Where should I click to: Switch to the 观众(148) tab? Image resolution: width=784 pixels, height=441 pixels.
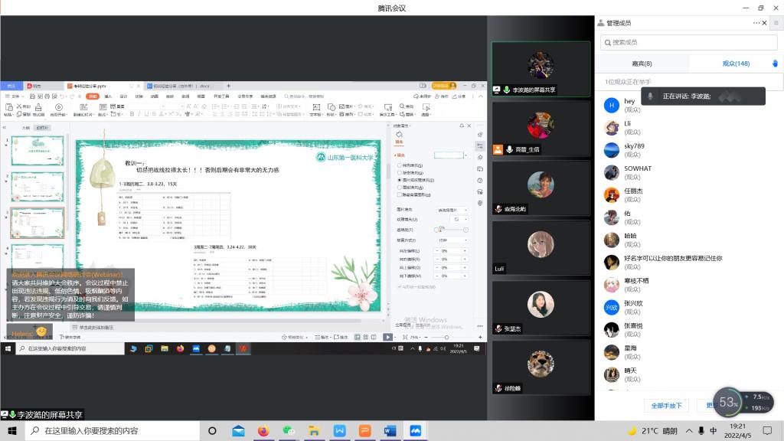tap(736, 64)
